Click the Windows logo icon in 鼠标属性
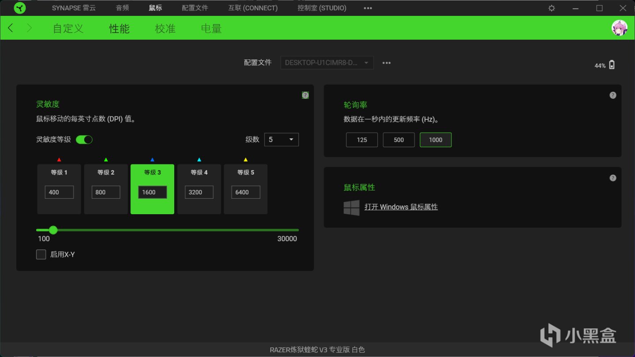The width and height of the screenshot is (635, 357). tap(351, 207)
